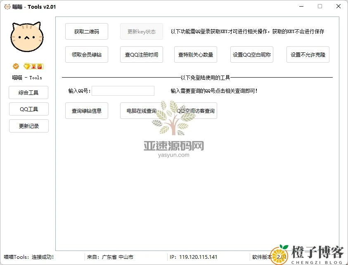Viewport: 348px width, 265px height.
Task: Open the 综合工具 section
Action: (28, 92)
